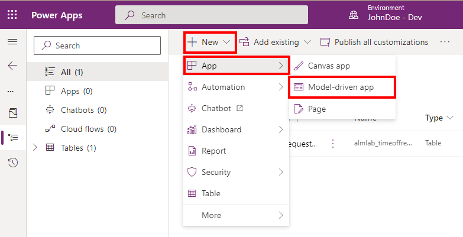Toggle the hamburger navigation menu

[12, 42]
